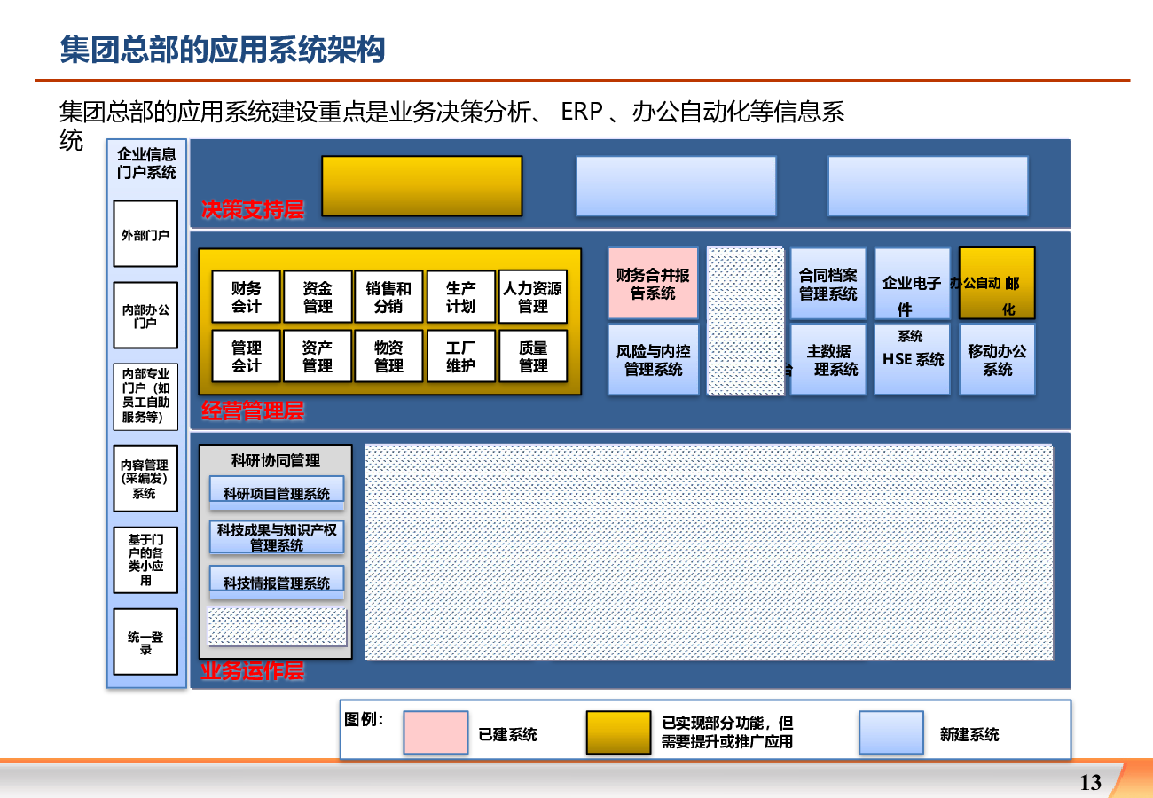Click the pink 已建系统 legend swatch
The height and width of the screenshot is (798, 1153).
435,733
